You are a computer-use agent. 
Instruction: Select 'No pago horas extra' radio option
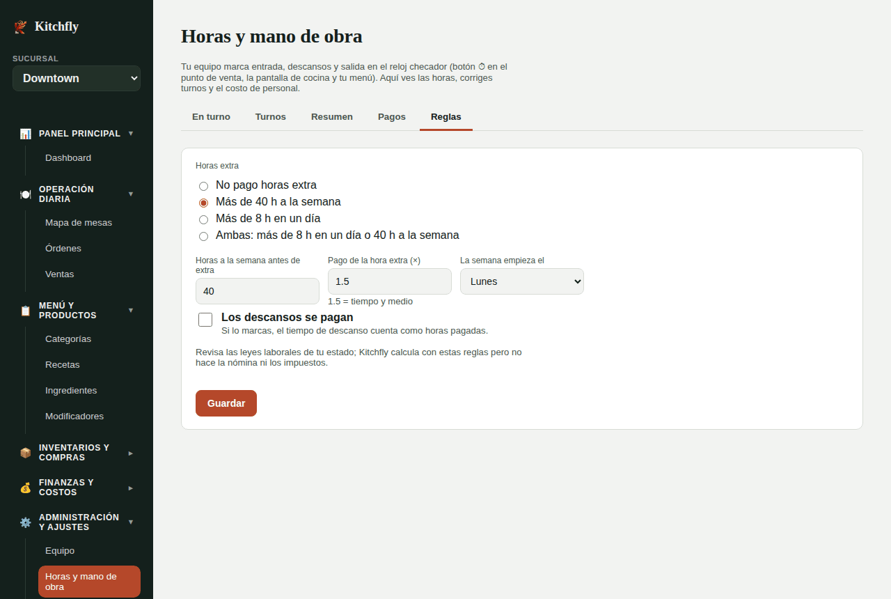(203, 186)
